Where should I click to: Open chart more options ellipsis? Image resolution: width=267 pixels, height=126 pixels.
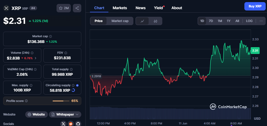click(x=261, y=21)
